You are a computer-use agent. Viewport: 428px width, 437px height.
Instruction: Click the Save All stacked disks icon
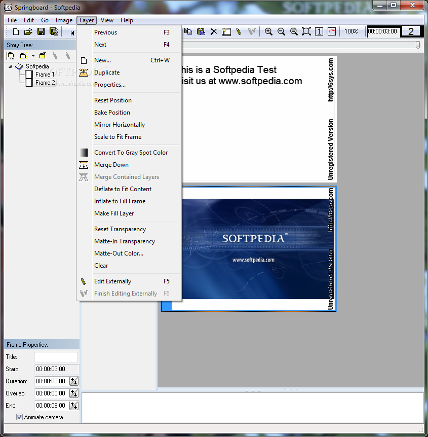tap(54, 31)
